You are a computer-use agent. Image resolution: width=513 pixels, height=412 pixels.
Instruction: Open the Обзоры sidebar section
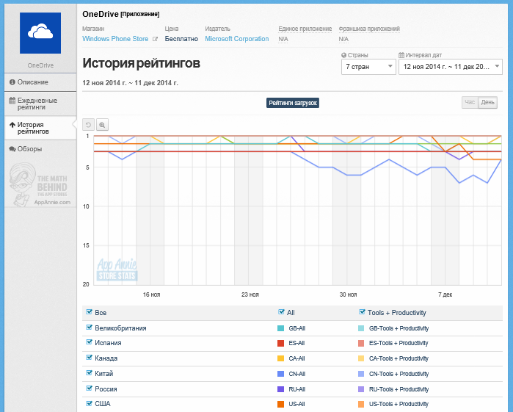[x=40, y=149]
